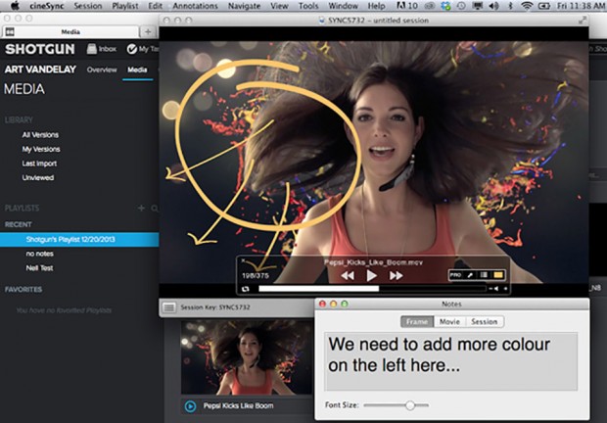607x423 pixels.
Task: Switch notes to the Session segment
Action: tap(485, 321)
